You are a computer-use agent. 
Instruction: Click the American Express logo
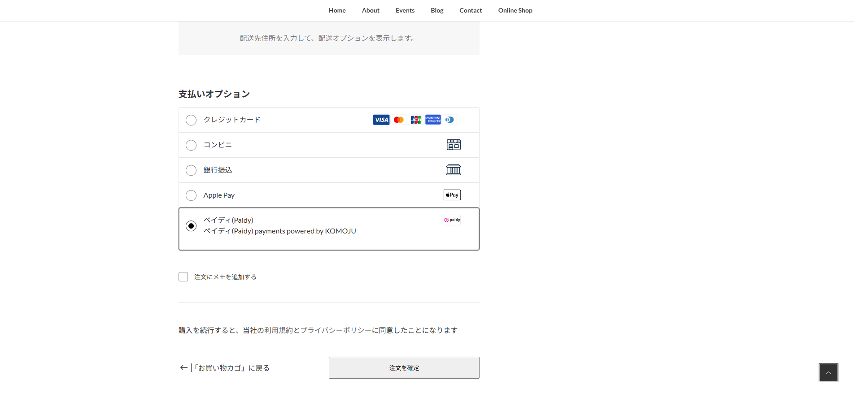(x=433, y=120)
